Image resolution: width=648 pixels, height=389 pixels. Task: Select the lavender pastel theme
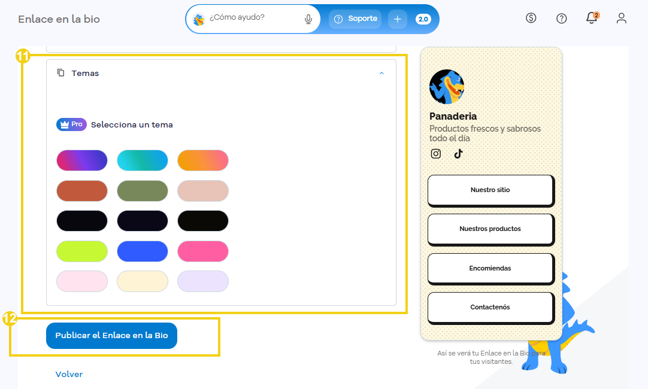pyautogui.click(x=203, y=281)
